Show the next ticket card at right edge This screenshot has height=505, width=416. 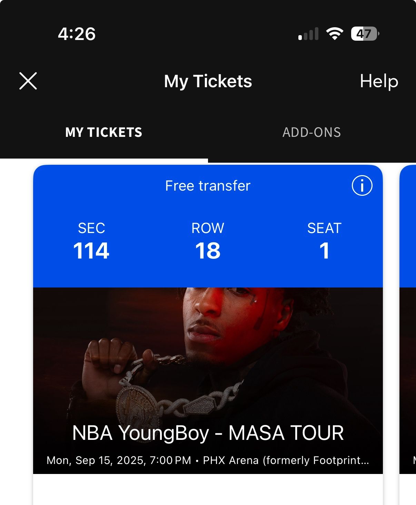tap(408, 310)
